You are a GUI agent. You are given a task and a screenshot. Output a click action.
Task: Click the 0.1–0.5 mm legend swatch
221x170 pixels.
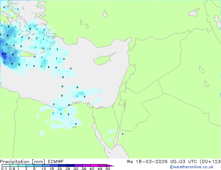[6, 165]
